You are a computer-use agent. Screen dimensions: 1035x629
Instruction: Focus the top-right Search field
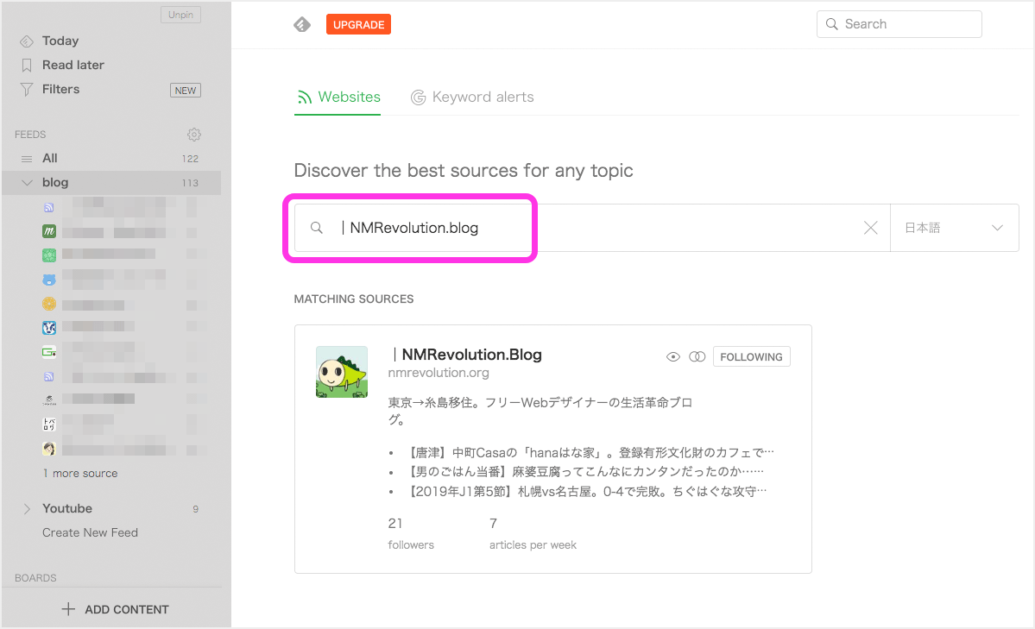[899, 24]
